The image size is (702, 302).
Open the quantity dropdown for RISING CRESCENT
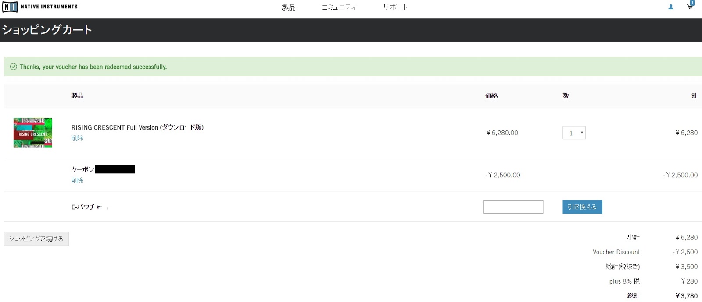pyautogui.click(x=574, y=133)
